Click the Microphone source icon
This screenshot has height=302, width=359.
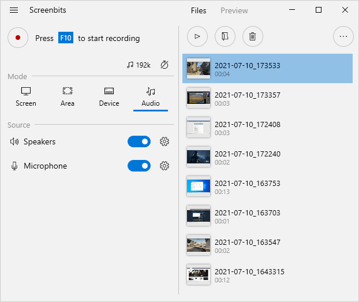click(x=14, y=166)
